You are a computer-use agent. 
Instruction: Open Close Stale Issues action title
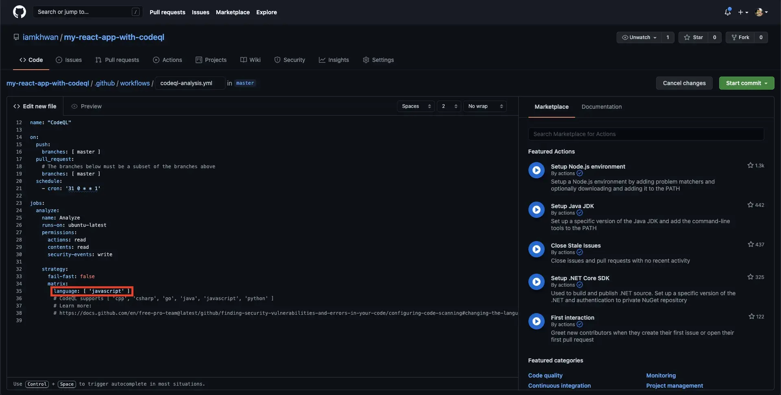pos(576,246)
